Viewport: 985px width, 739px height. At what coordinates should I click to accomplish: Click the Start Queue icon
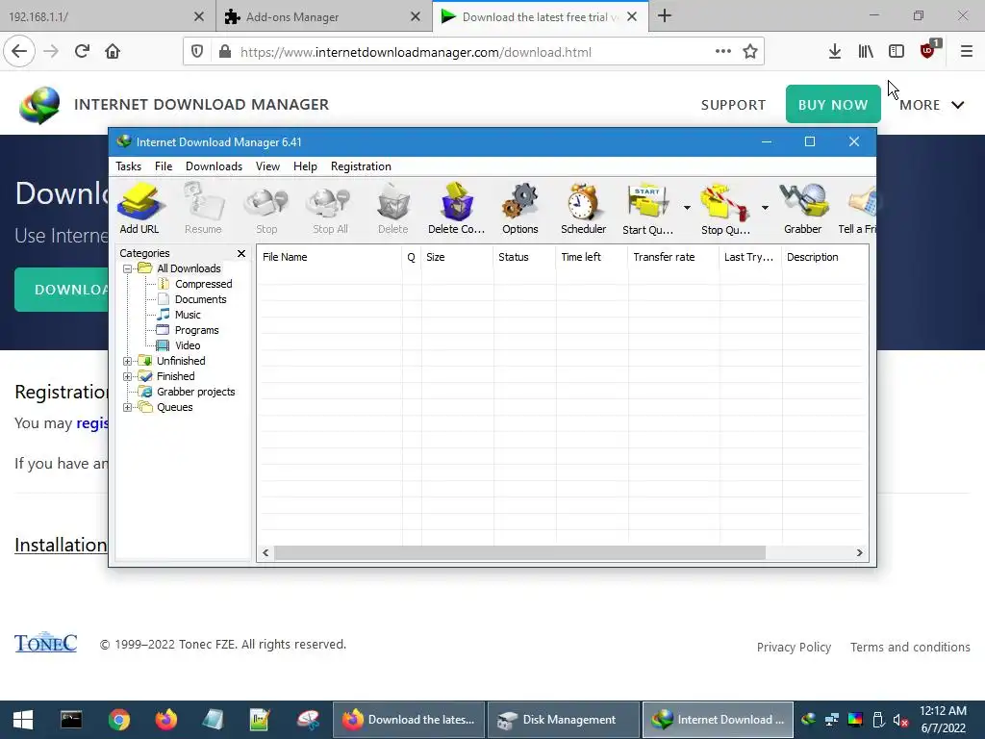647,209
